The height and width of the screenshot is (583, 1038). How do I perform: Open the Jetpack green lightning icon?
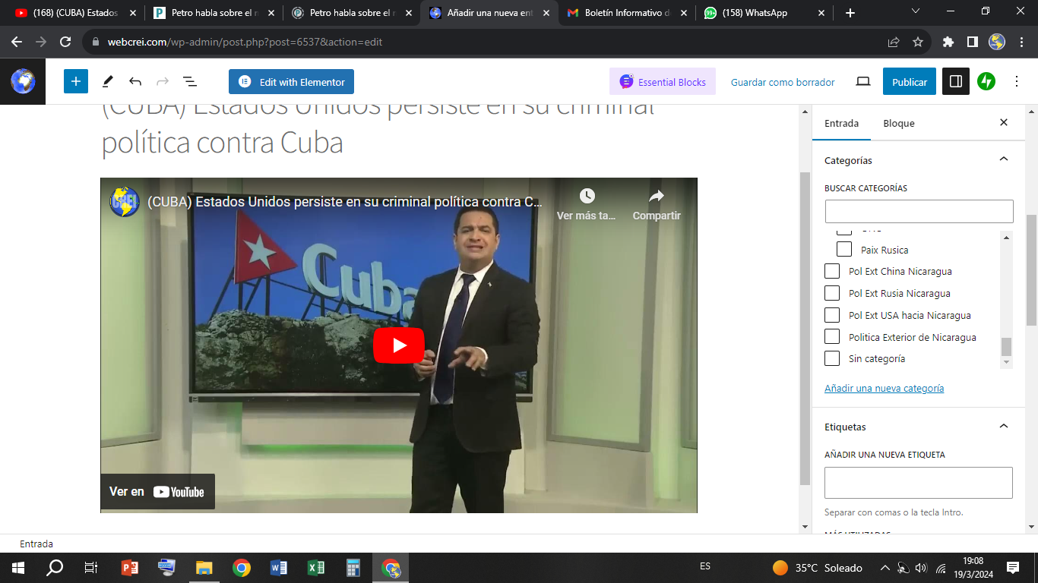986,81
